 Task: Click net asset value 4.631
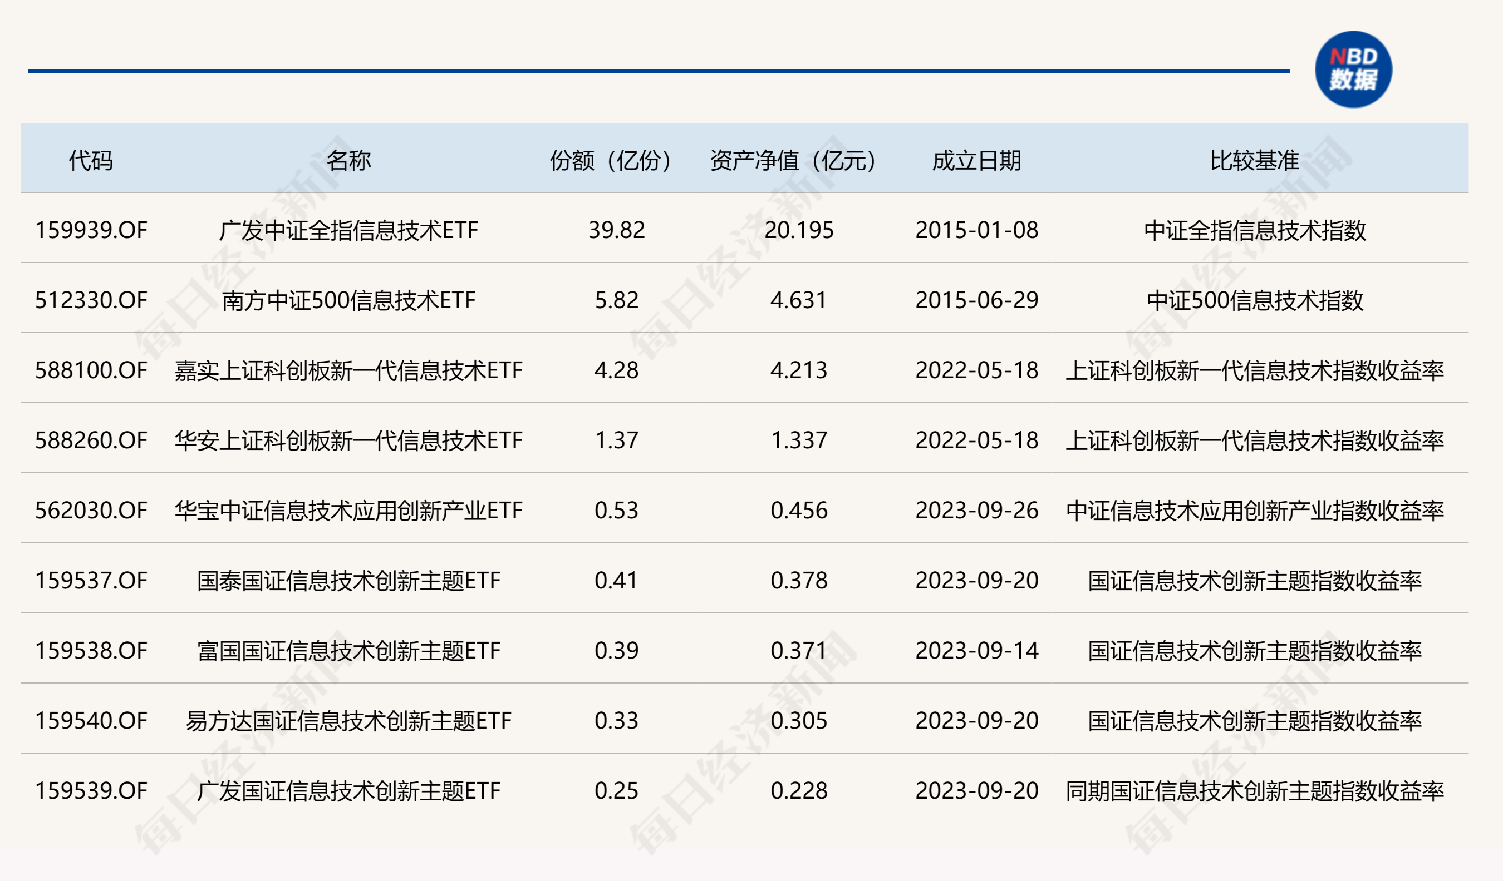click(x=799, y=300)
